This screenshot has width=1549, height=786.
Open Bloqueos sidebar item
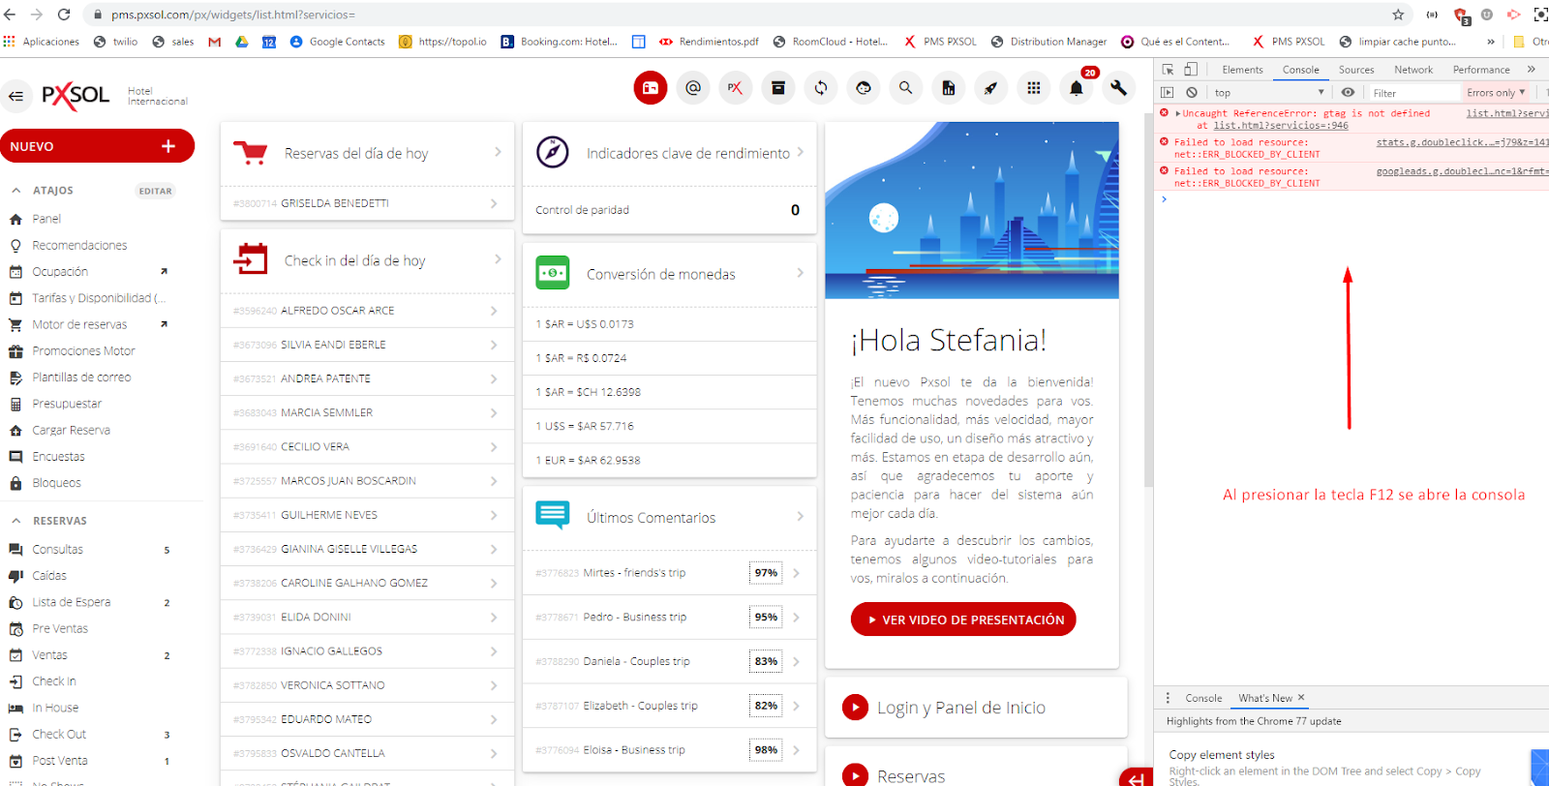point(56,483)
